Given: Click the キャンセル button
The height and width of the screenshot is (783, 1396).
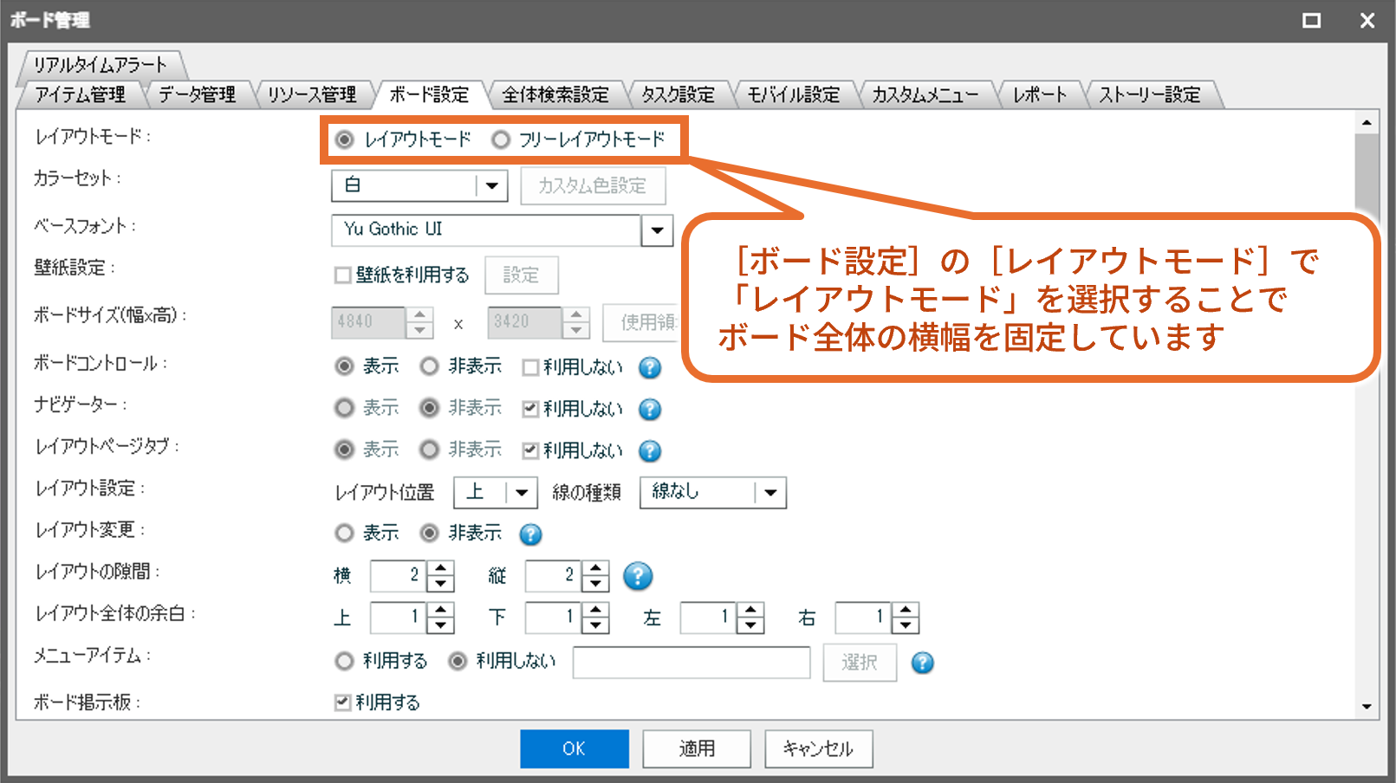Looking at the screenshot, I should (818, 748).
